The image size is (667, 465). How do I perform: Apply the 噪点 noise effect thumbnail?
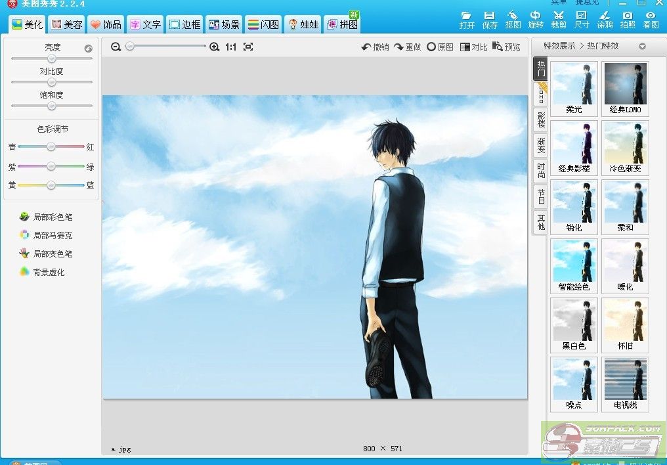574,384
